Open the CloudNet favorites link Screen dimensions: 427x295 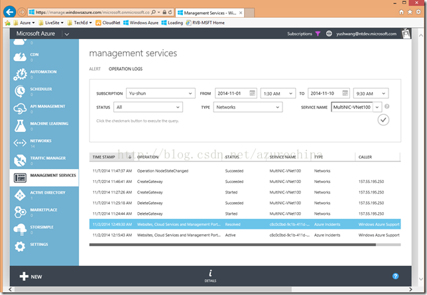click(x=108, y=23)
